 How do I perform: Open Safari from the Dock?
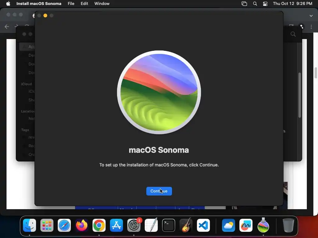point(64,225)
